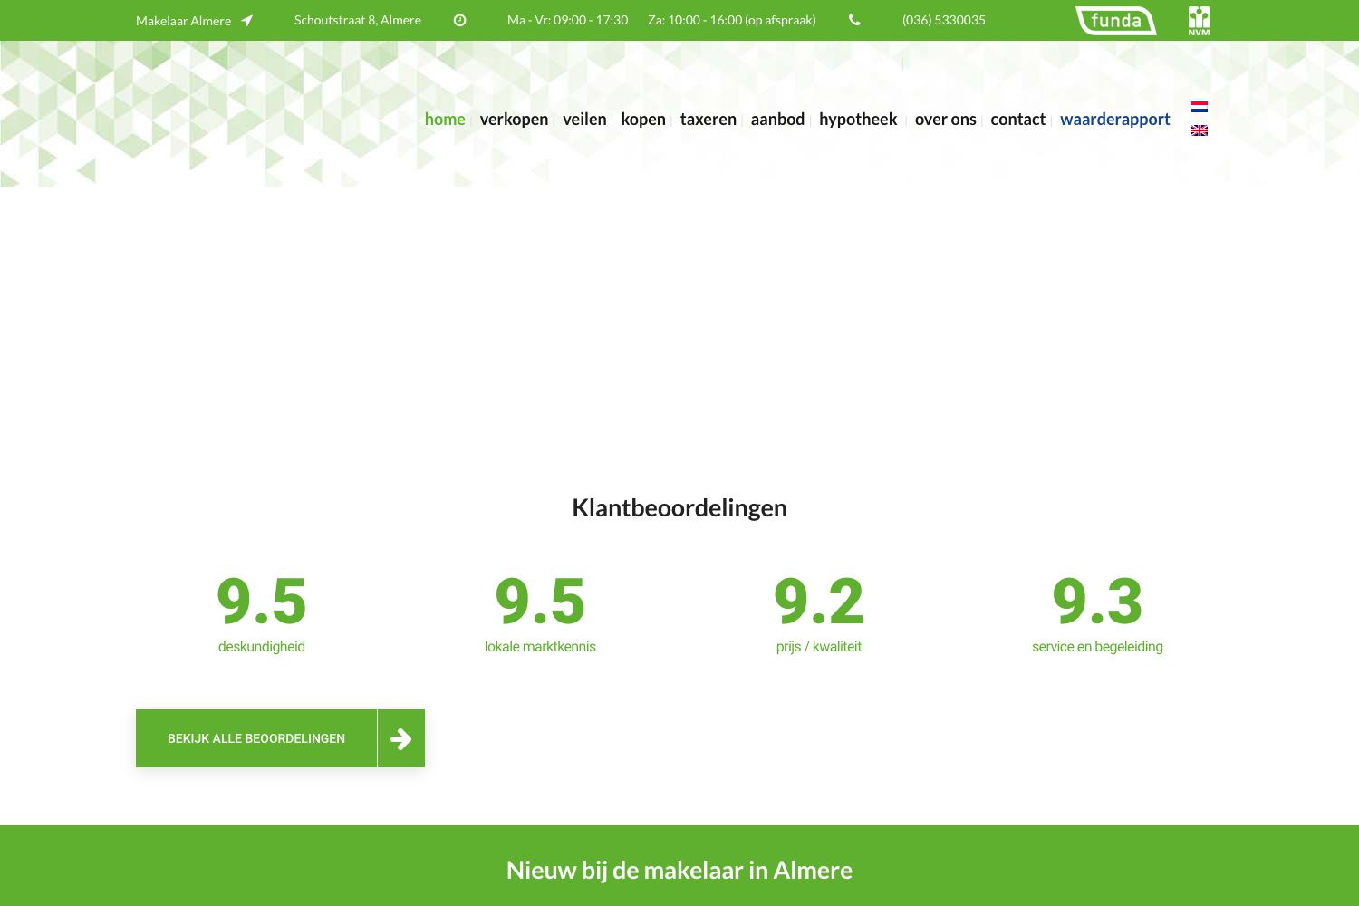
Task: Click the arrow icon on beoordelingen button
Action: pos(401,738)
